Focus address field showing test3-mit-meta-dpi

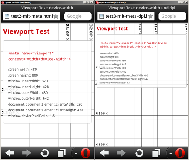126,16
